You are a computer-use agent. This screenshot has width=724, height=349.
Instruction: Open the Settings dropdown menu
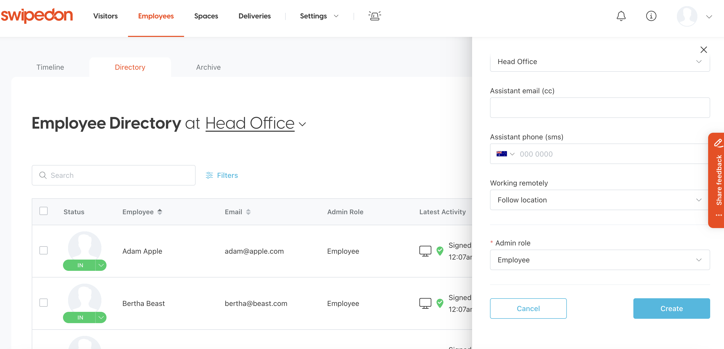pyautogui.click(x=319, y=16)
